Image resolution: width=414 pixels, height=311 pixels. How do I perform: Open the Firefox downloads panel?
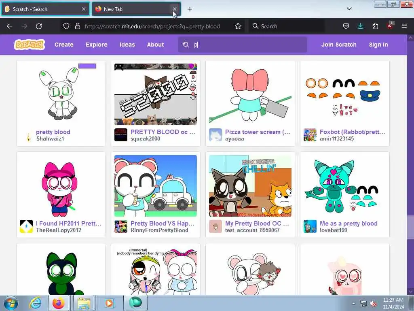(360, 26)
